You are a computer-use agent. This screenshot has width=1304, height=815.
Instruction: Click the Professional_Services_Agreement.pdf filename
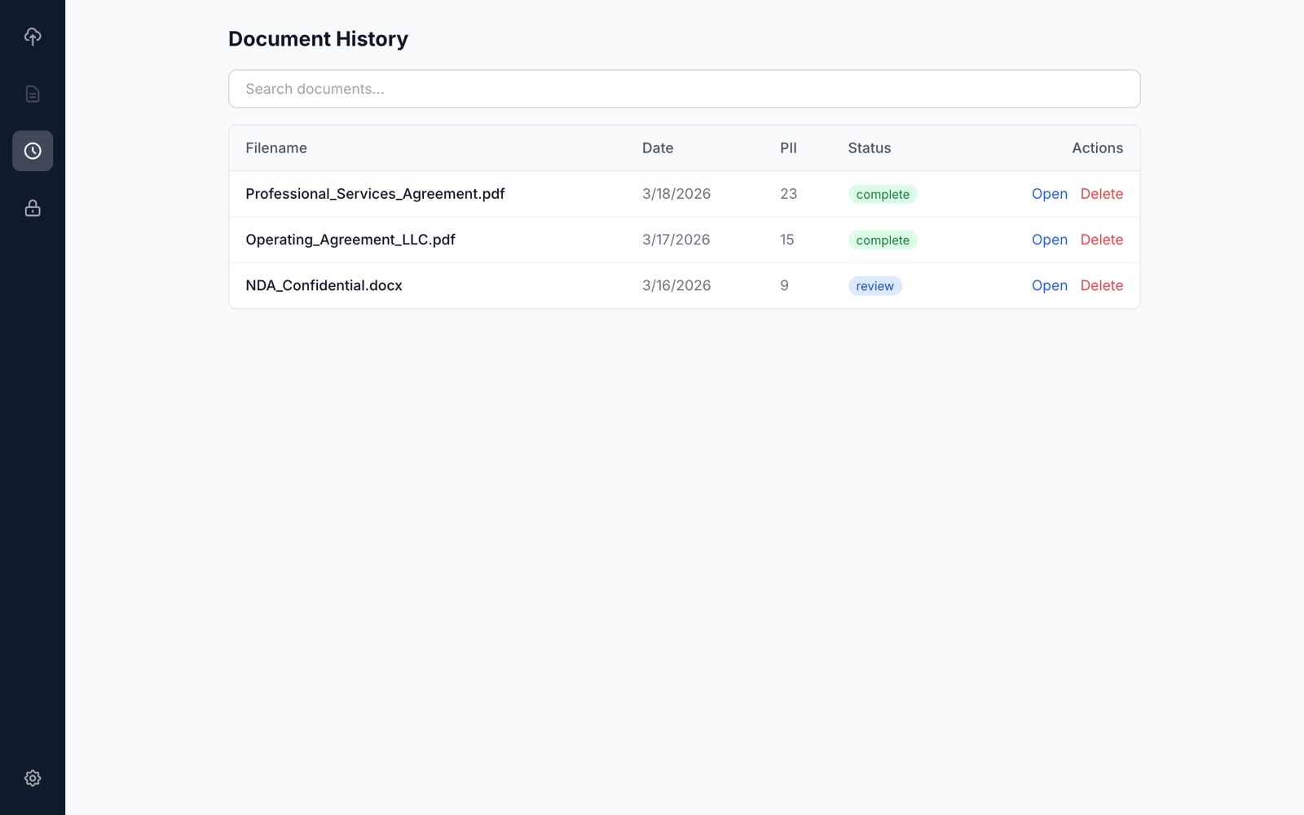[x=375, y=194]
